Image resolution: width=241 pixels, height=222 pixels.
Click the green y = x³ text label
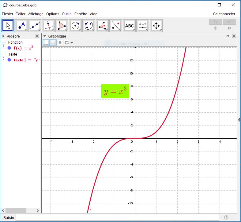115,91
